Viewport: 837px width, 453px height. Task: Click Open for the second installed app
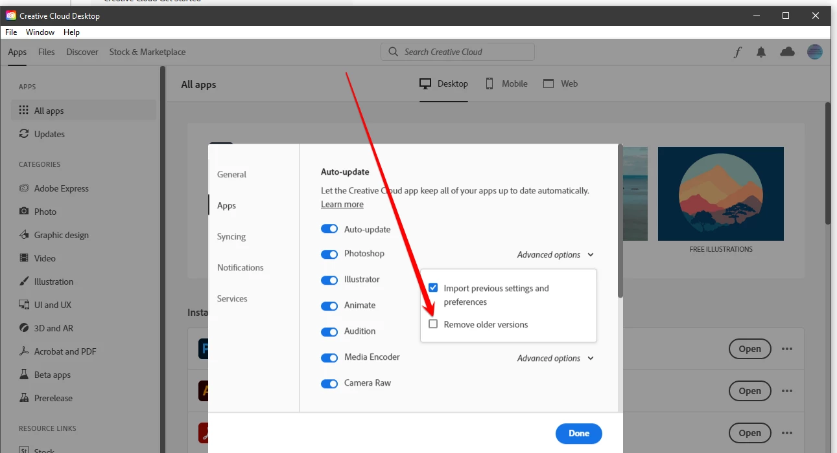750,391
